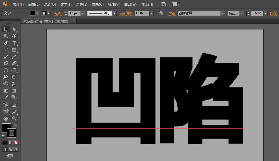
Task: Select the Selection tool (black arrow)
Action: 6,29
